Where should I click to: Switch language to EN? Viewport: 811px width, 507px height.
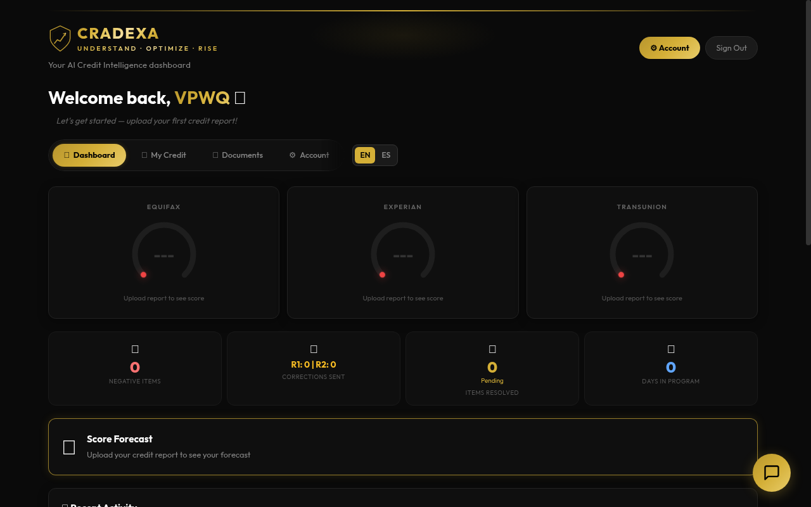365,155
